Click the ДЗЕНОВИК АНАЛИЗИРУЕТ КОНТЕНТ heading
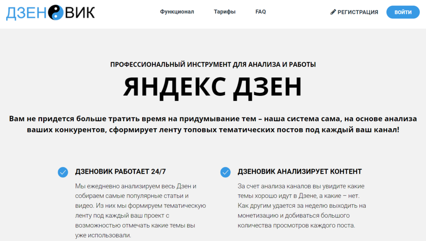 click(x=300, y=171)
